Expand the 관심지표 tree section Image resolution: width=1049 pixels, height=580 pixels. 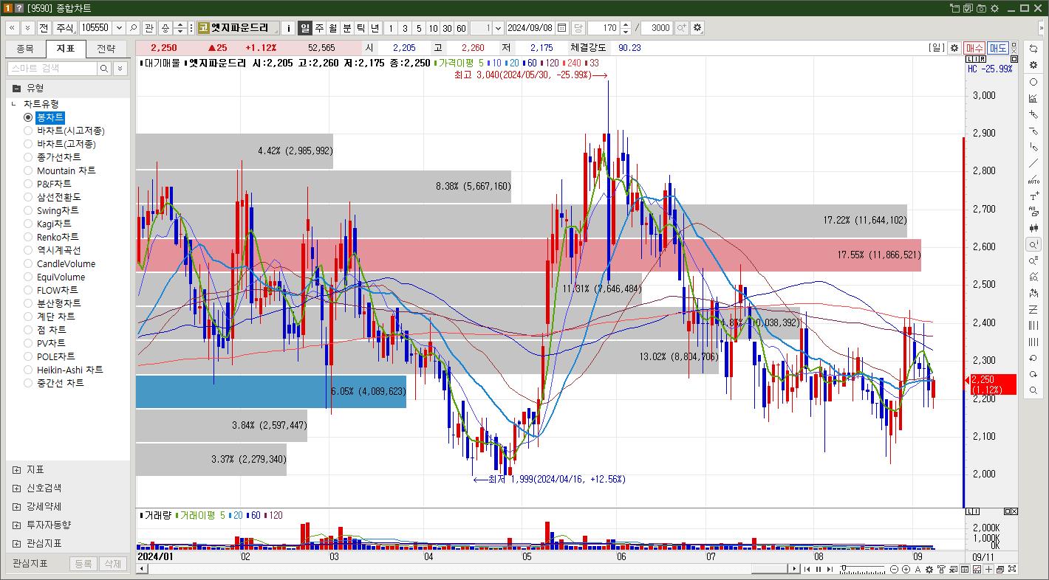[x=17, y=543]
